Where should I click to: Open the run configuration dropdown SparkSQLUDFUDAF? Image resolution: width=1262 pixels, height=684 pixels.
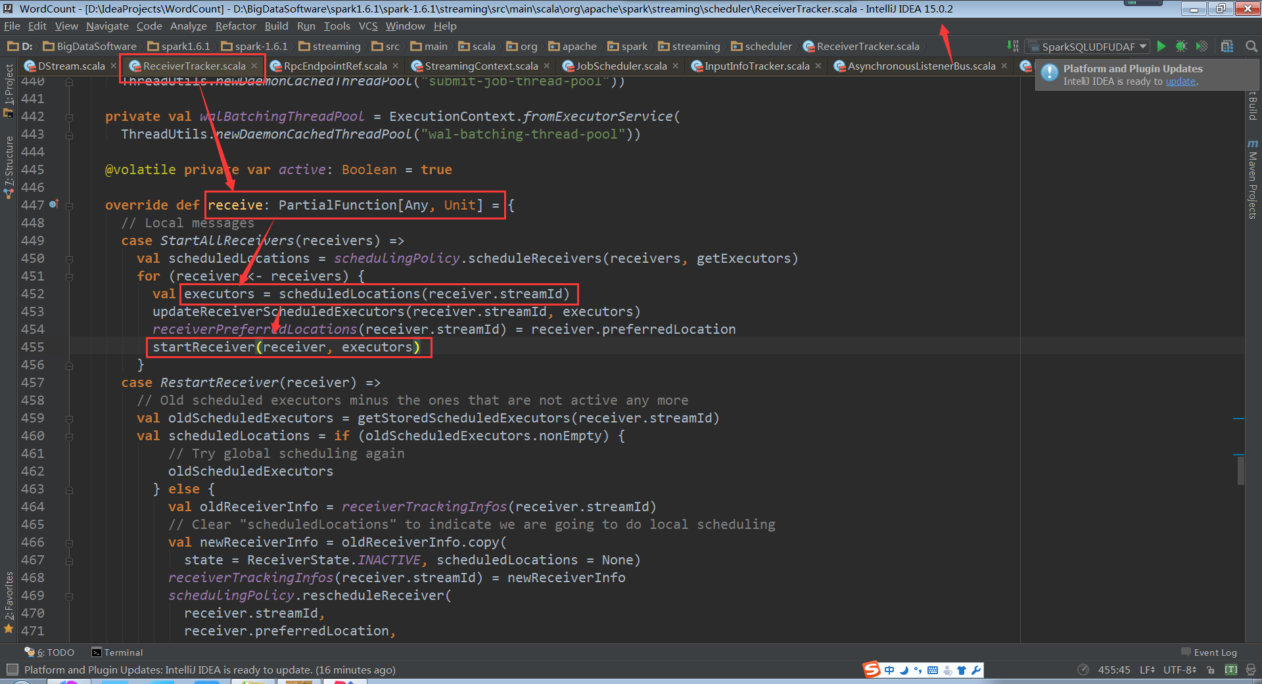click(x=1088, y=47)
